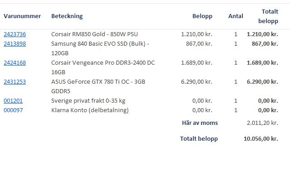Click the Belopp column header
290x171 pixels.
[202, 16]
